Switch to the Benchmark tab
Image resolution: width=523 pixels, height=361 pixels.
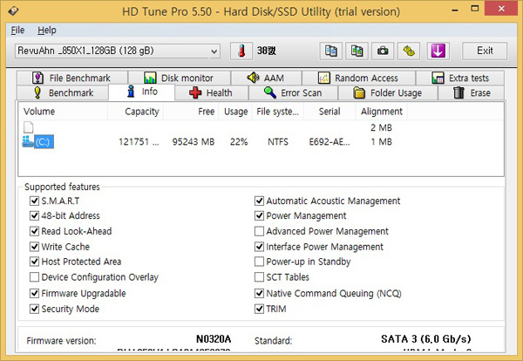point(63,92)
